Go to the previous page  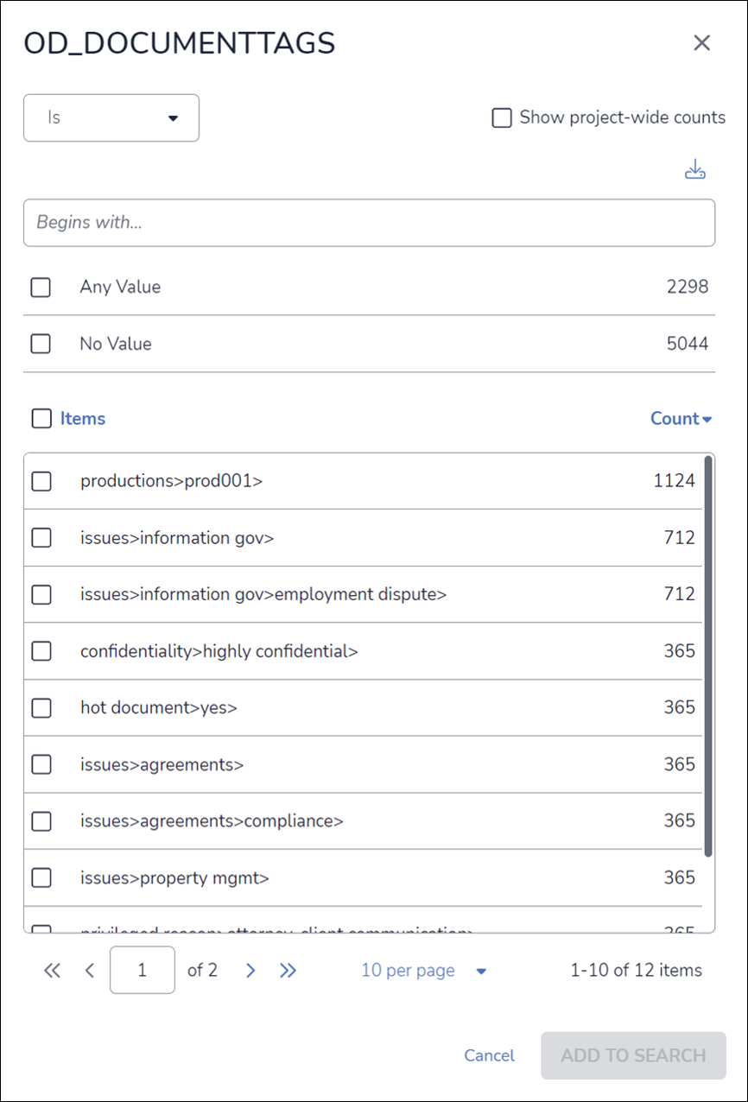tap(89, 971)
